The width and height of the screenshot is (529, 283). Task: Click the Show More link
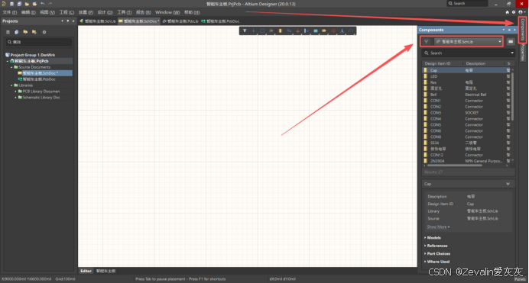pos(438,227)
